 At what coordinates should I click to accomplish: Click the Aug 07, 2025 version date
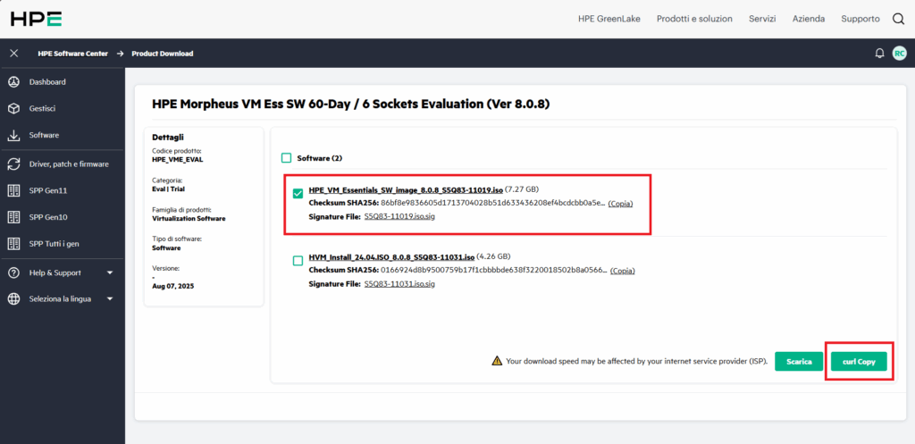click(x=172, y=287)
